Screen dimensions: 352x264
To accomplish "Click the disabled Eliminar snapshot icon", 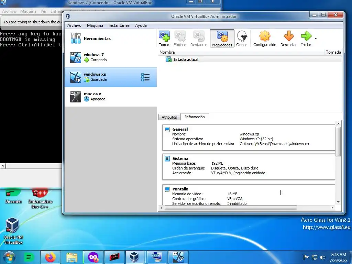I will (180, 38).
